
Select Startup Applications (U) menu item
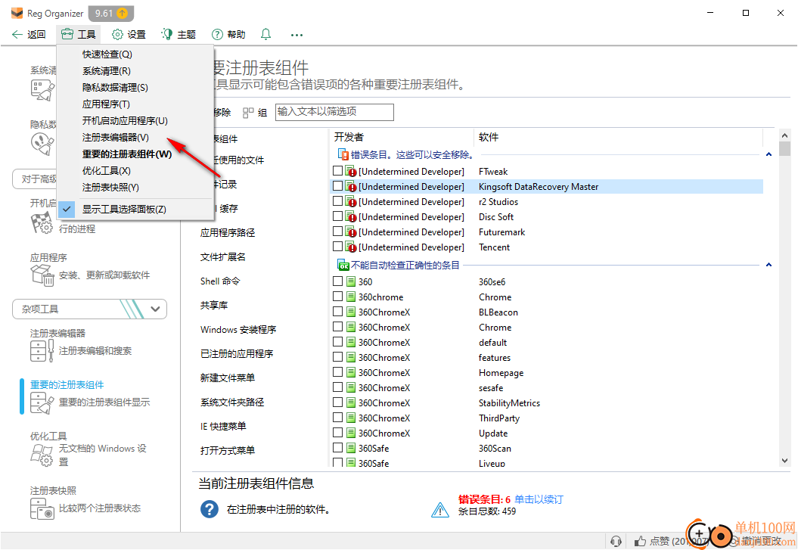point(135,120)
